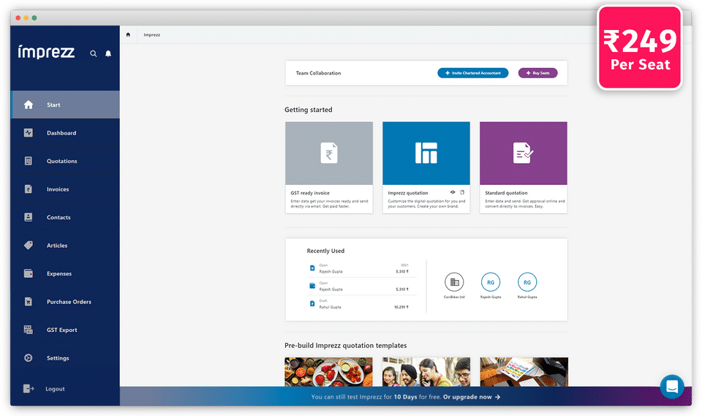Click the Imprezz breadcrumb link
Screen dimensions: 702x416
coord(152,34)
